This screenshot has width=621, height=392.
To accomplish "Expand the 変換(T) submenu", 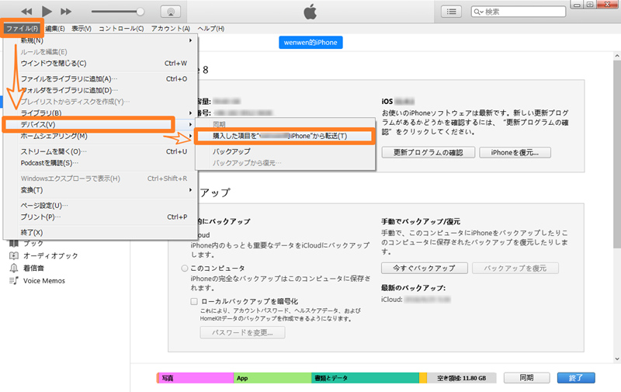I will click(190, 190).
